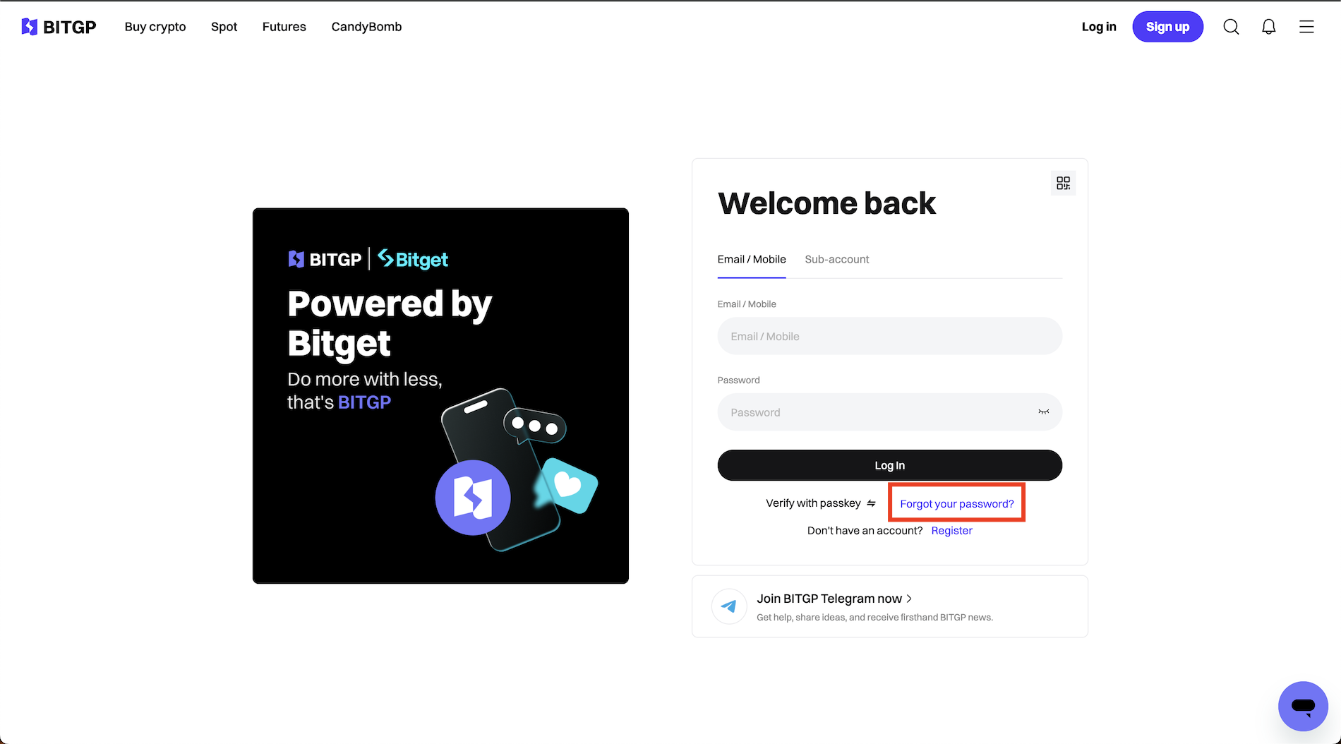Click the Sign up button
1341x744 pixels.
[1167, 27]
